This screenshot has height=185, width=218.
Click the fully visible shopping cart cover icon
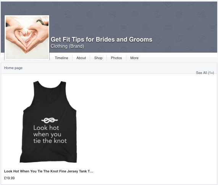point(124,28)
